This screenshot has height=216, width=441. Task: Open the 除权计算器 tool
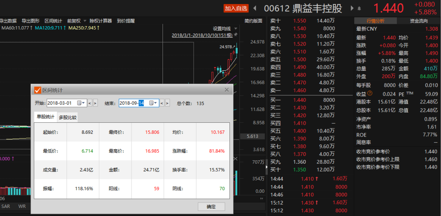[x=101, y=21]
